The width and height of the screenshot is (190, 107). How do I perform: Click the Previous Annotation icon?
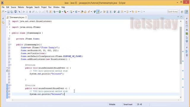tap(127, 12)
